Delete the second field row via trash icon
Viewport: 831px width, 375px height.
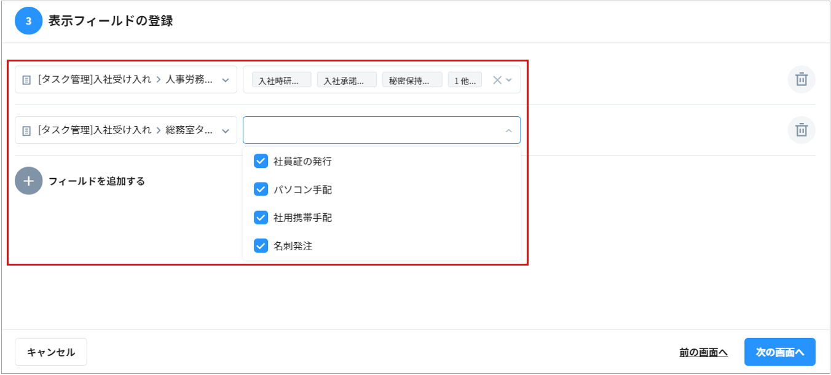801,130
